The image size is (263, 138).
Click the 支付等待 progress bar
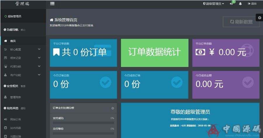click(83, 133)
